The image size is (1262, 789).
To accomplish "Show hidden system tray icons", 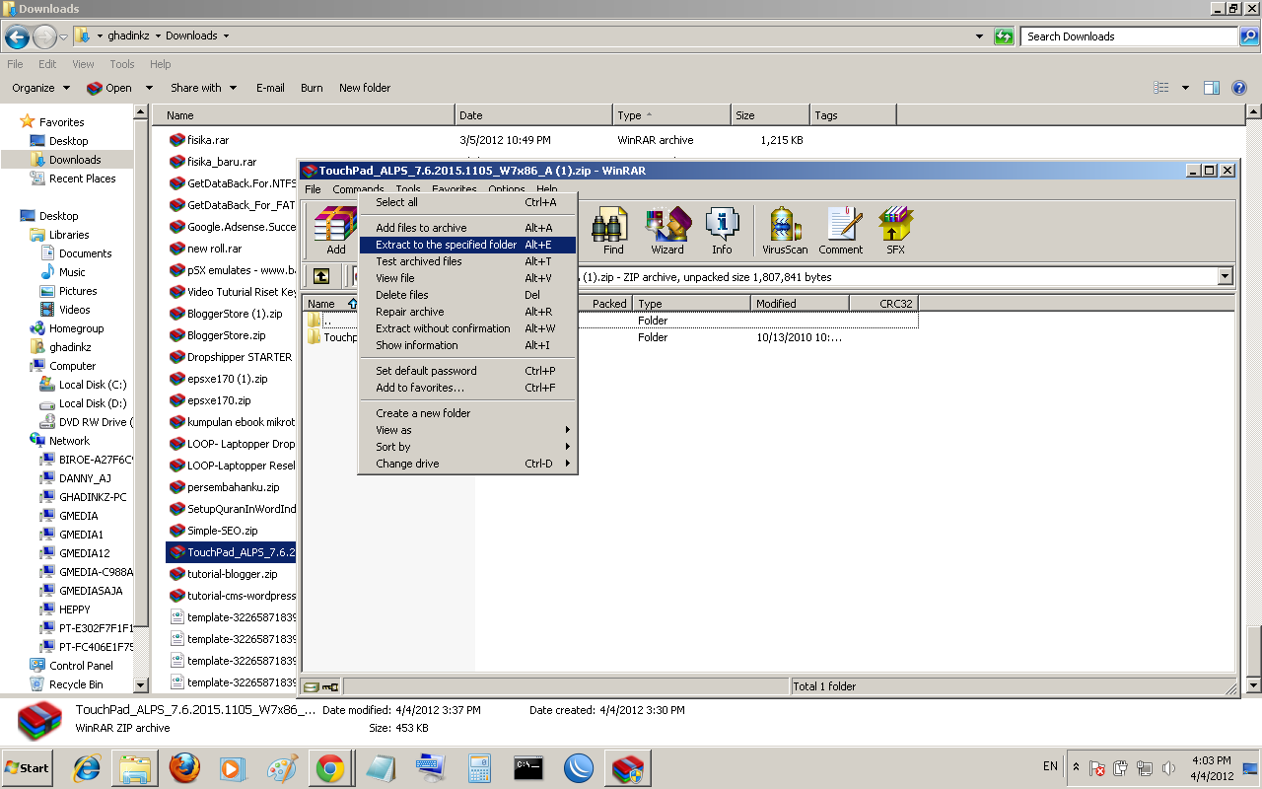I will (1076, 767).
